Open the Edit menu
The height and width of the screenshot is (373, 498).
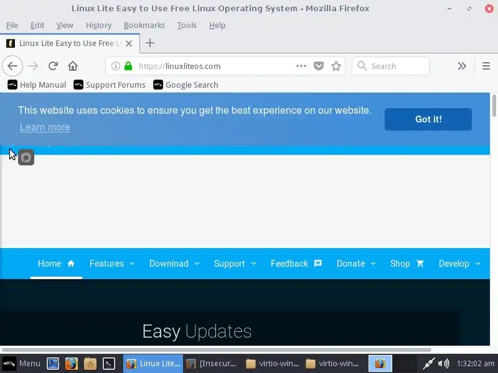point(37,25)
